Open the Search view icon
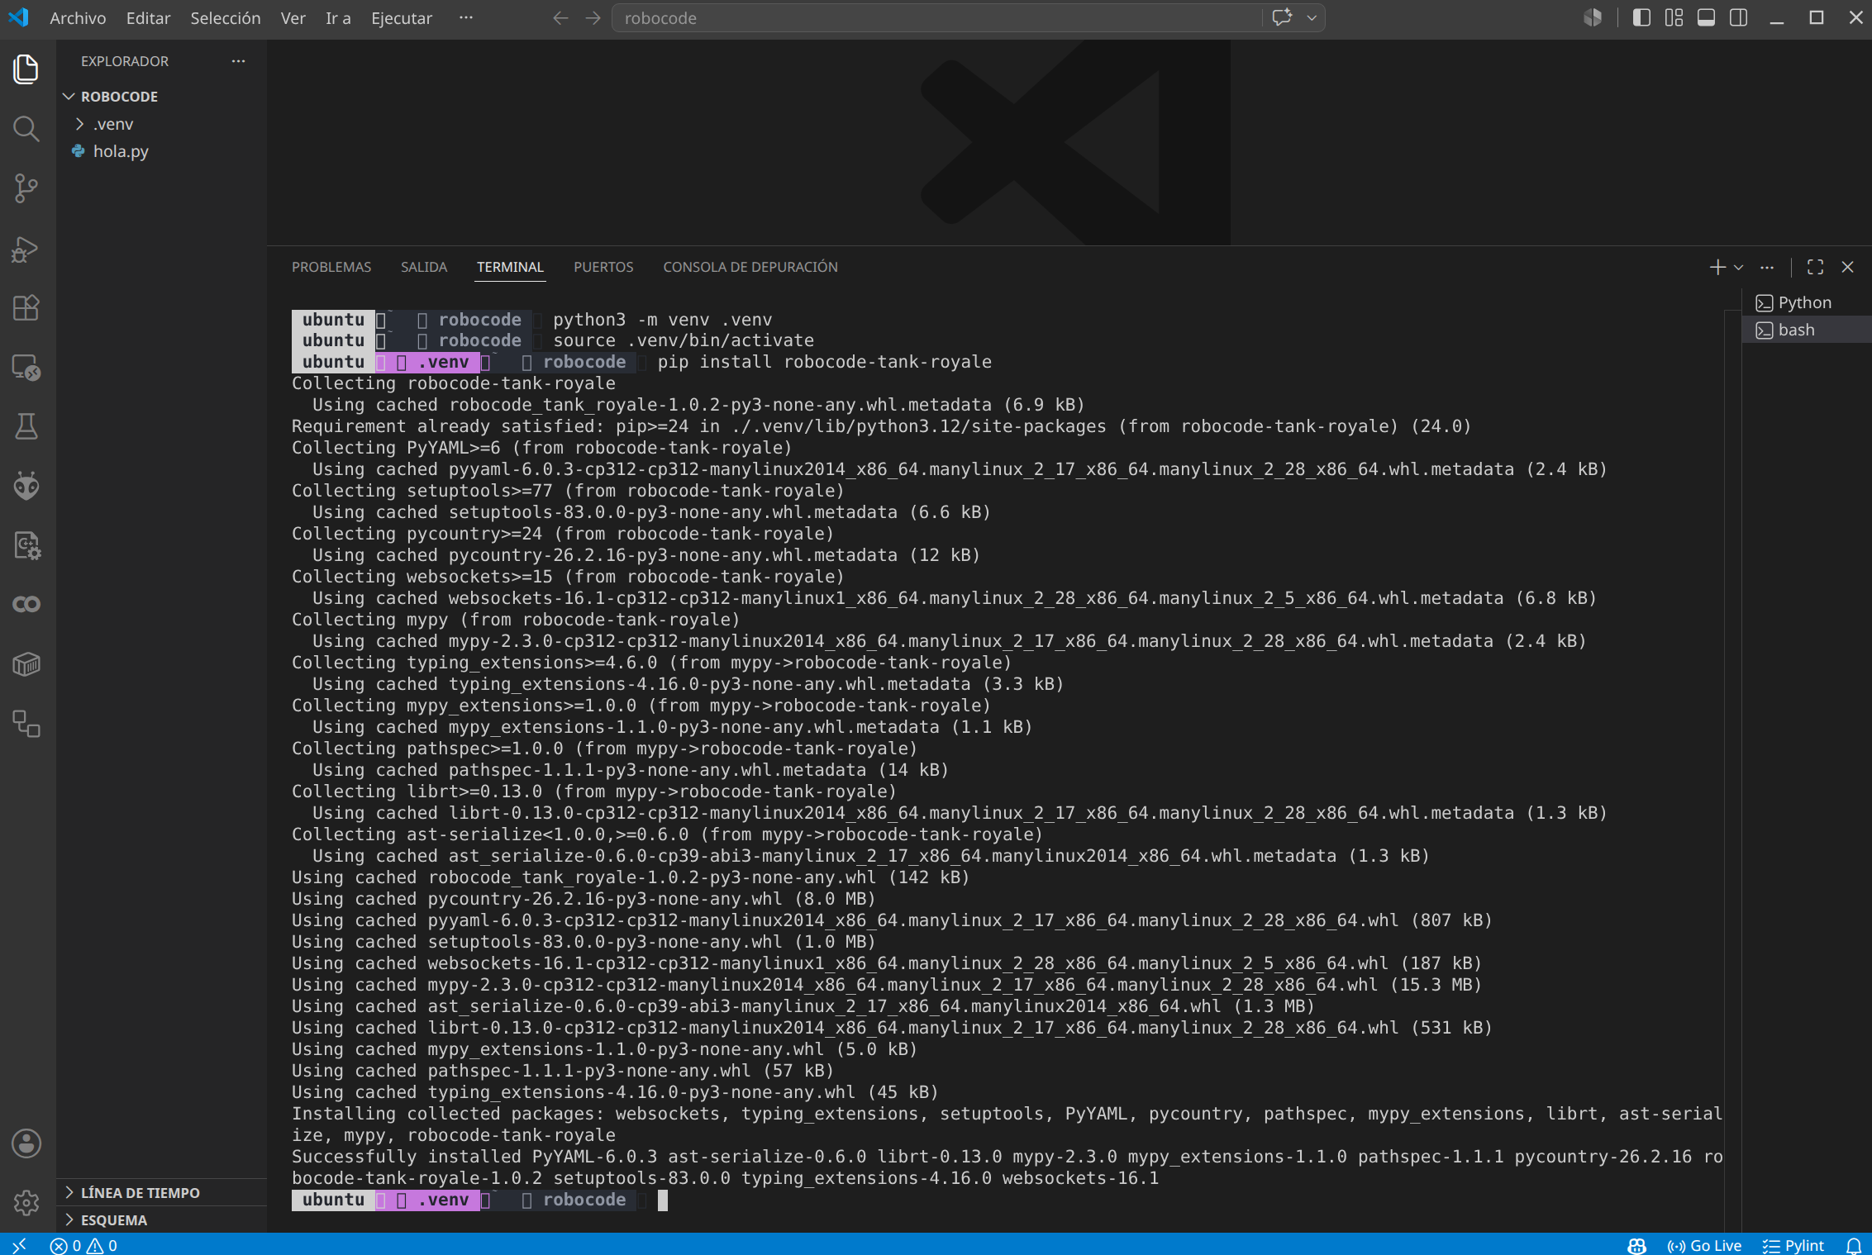This screenshot has height=1255, width=1872. [26, 129]
